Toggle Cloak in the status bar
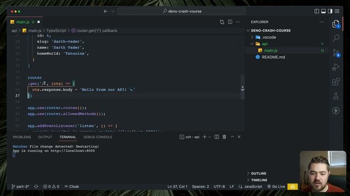Image resolution: width=350 pixels, height=196 pixels. [72, 186]
